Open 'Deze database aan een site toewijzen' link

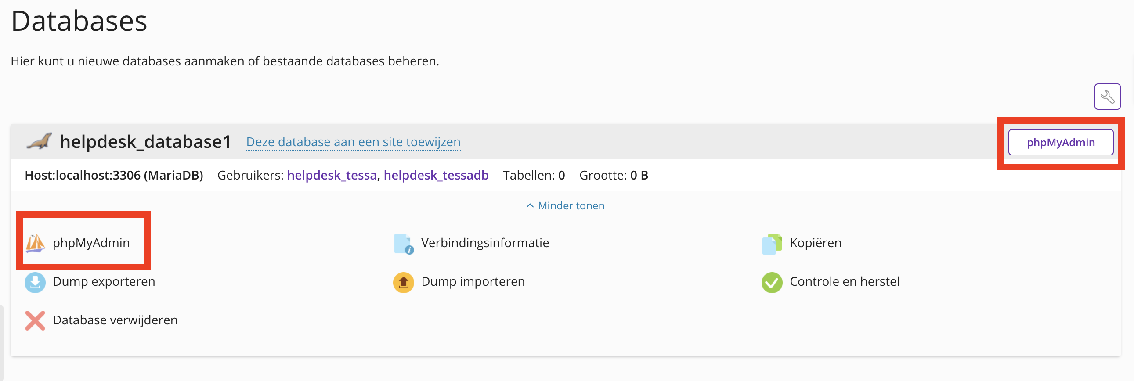click(353, 142)
